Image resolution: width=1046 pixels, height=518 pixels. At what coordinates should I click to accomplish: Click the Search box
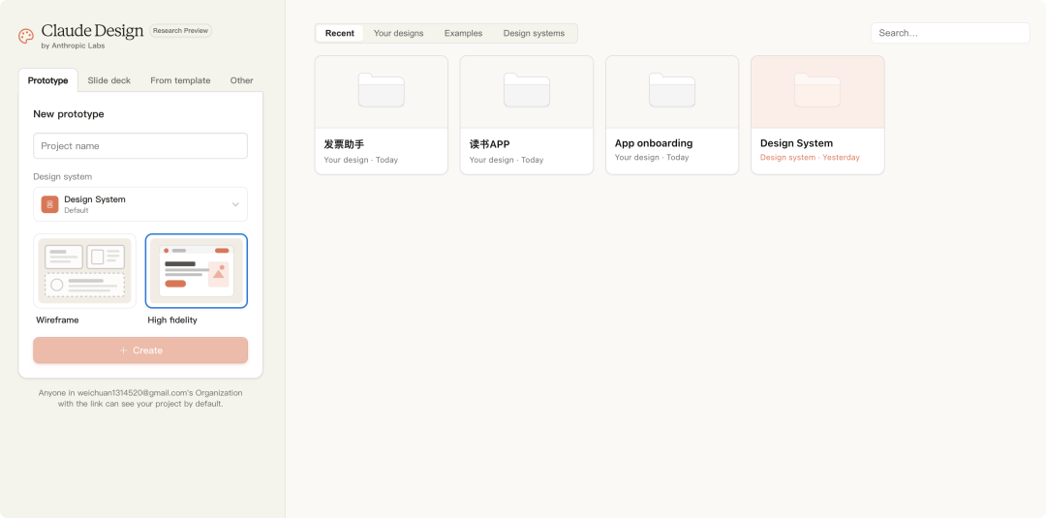[x=949, y=33]
